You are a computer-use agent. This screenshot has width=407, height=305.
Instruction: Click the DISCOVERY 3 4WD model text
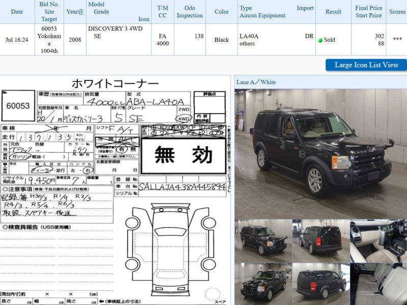coord(115,29)
